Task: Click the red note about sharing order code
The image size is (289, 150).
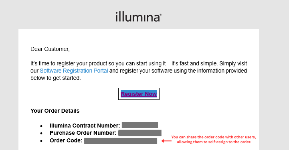Action: [x=214, y=140]
